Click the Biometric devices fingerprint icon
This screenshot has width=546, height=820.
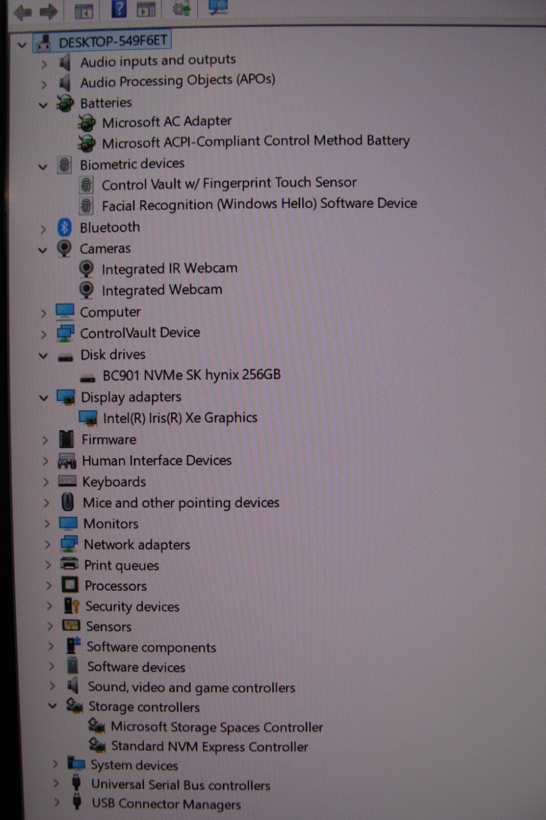pos(64,165)
